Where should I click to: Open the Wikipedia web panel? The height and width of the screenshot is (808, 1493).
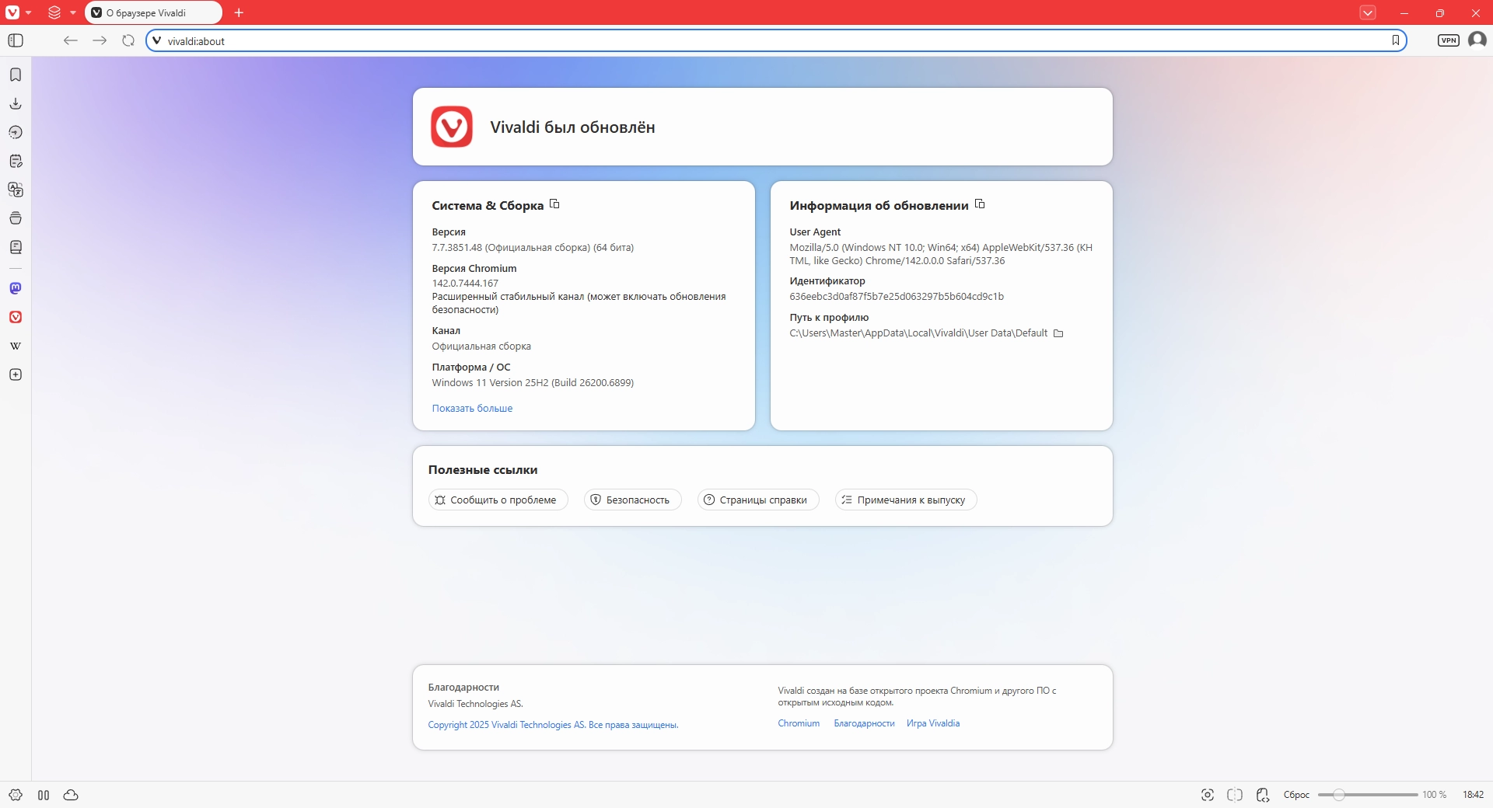pos(16,346)
